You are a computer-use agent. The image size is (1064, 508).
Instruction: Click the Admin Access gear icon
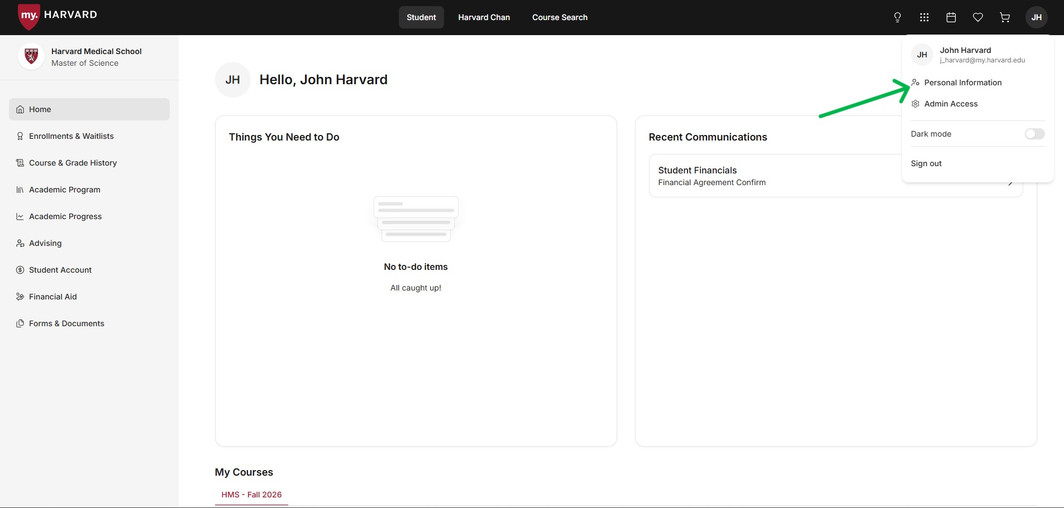(915, 104)
